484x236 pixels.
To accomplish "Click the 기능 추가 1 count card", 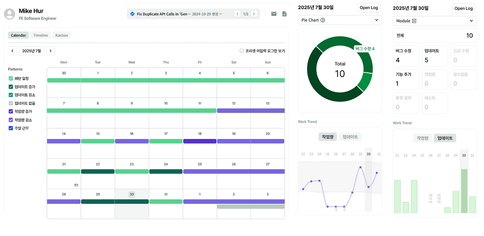I will [x=406, y=79].
